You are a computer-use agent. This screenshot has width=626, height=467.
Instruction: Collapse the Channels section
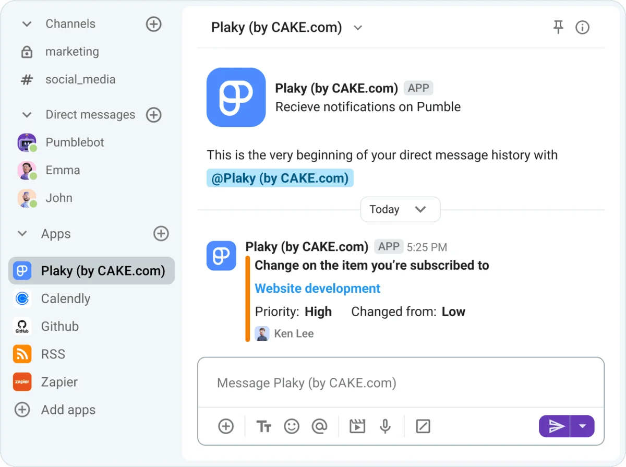[26, 23]
